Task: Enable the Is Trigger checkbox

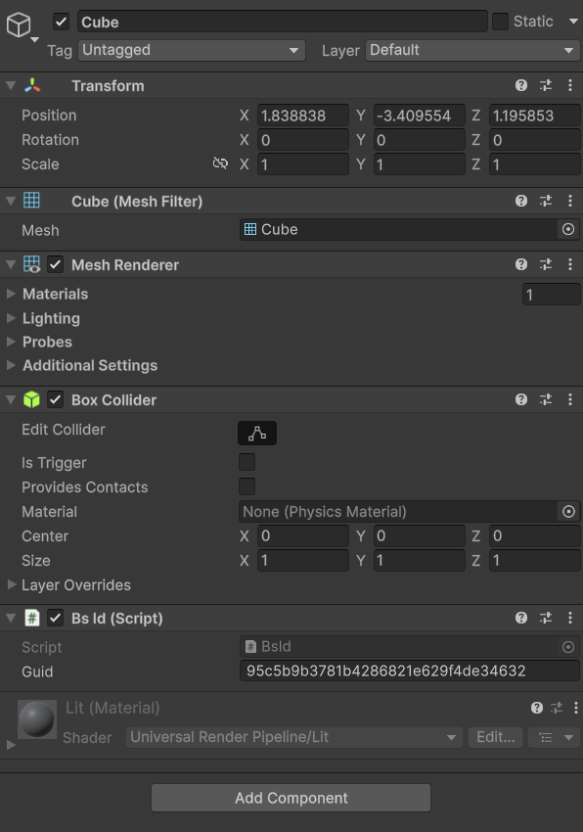Action: coord(247,462)
